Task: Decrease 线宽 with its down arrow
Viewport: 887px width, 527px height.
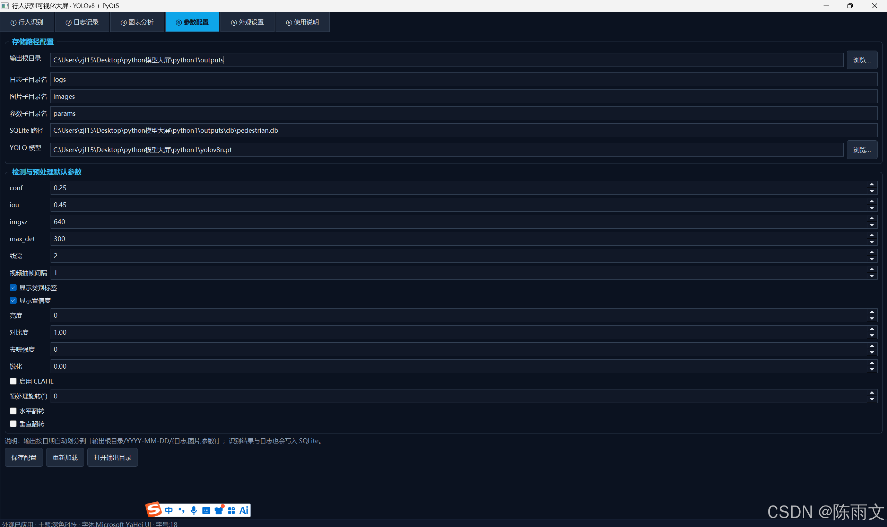Action: (872, 259)
